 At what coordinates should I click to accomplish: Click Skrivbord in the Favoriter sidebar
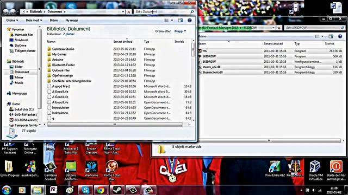pyautogui.click(x=21, y=40)
